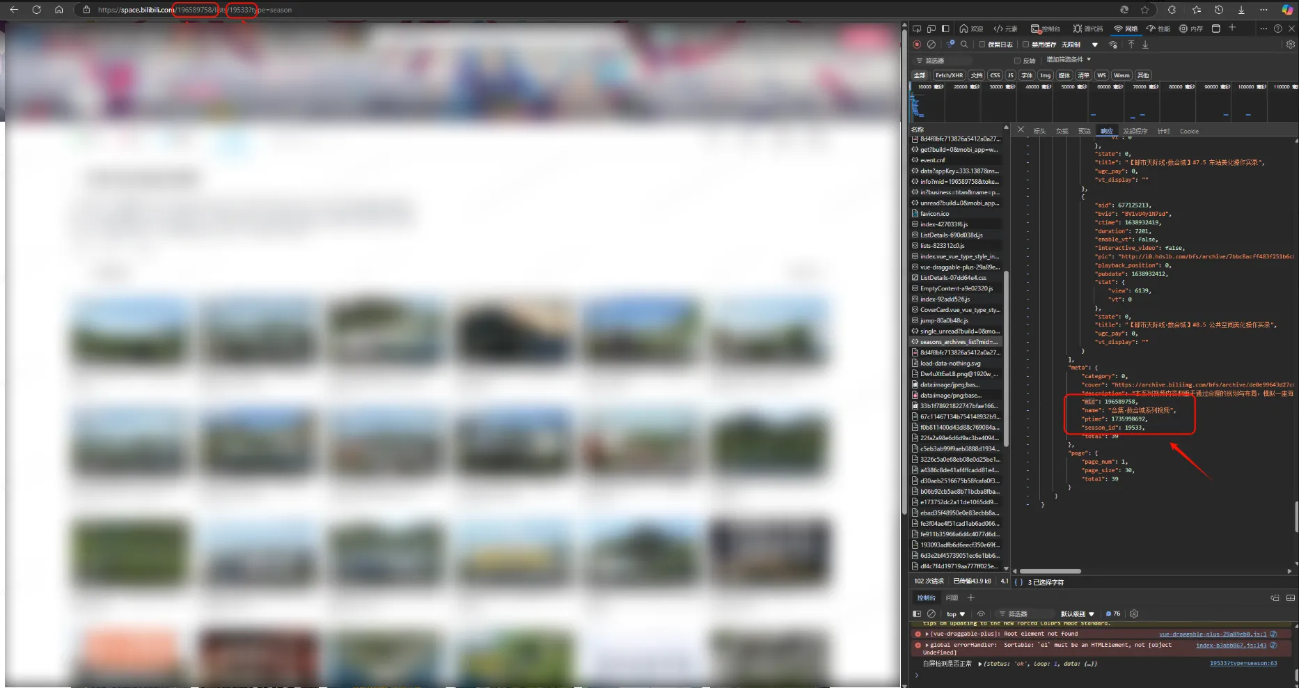Filter requests by Img type
Viewport: 1299px width, 688px height.
pos(1046,75)
